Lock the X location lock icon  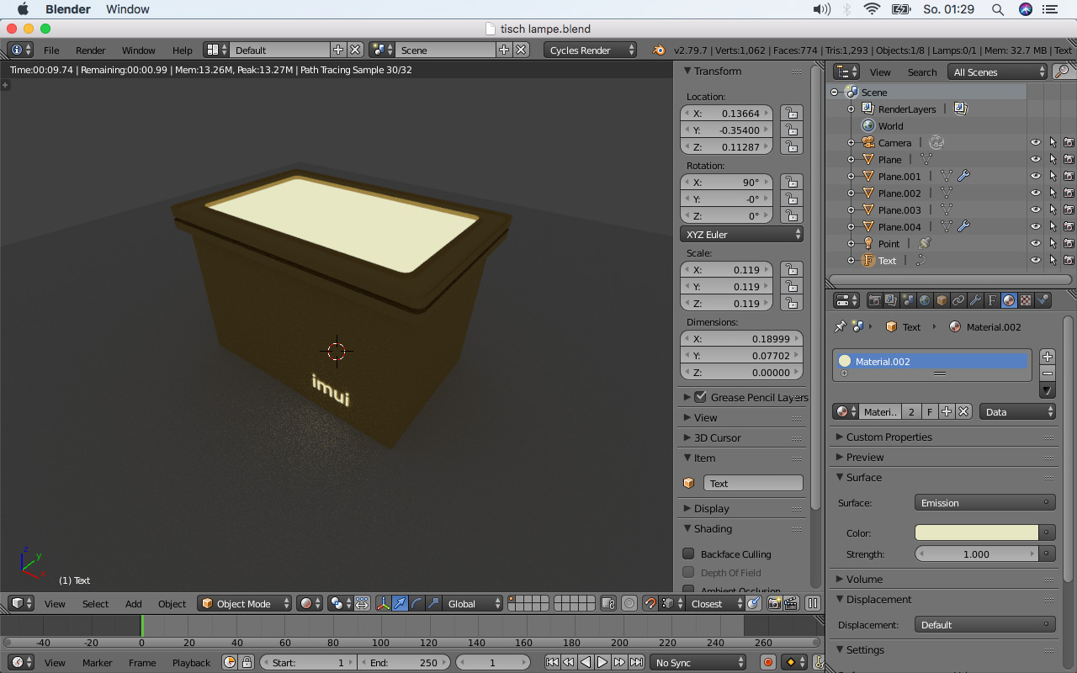click(790, 114)
